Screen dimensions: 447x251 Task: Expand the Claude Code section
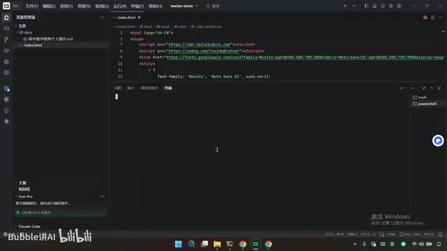click(29, 226)
